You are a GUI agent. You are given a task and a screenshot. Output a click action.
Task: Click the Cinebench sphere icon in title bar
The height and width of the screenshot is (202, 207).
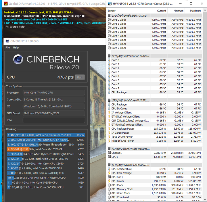7,41
